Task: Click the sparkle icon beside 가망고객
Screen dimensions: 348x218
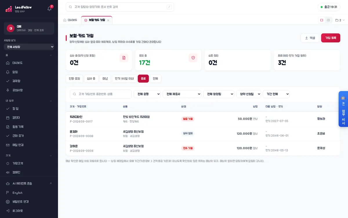Action: click(x=8, y=163)
